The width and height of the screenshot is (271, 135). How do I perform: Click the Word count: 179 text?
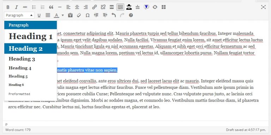18,130
